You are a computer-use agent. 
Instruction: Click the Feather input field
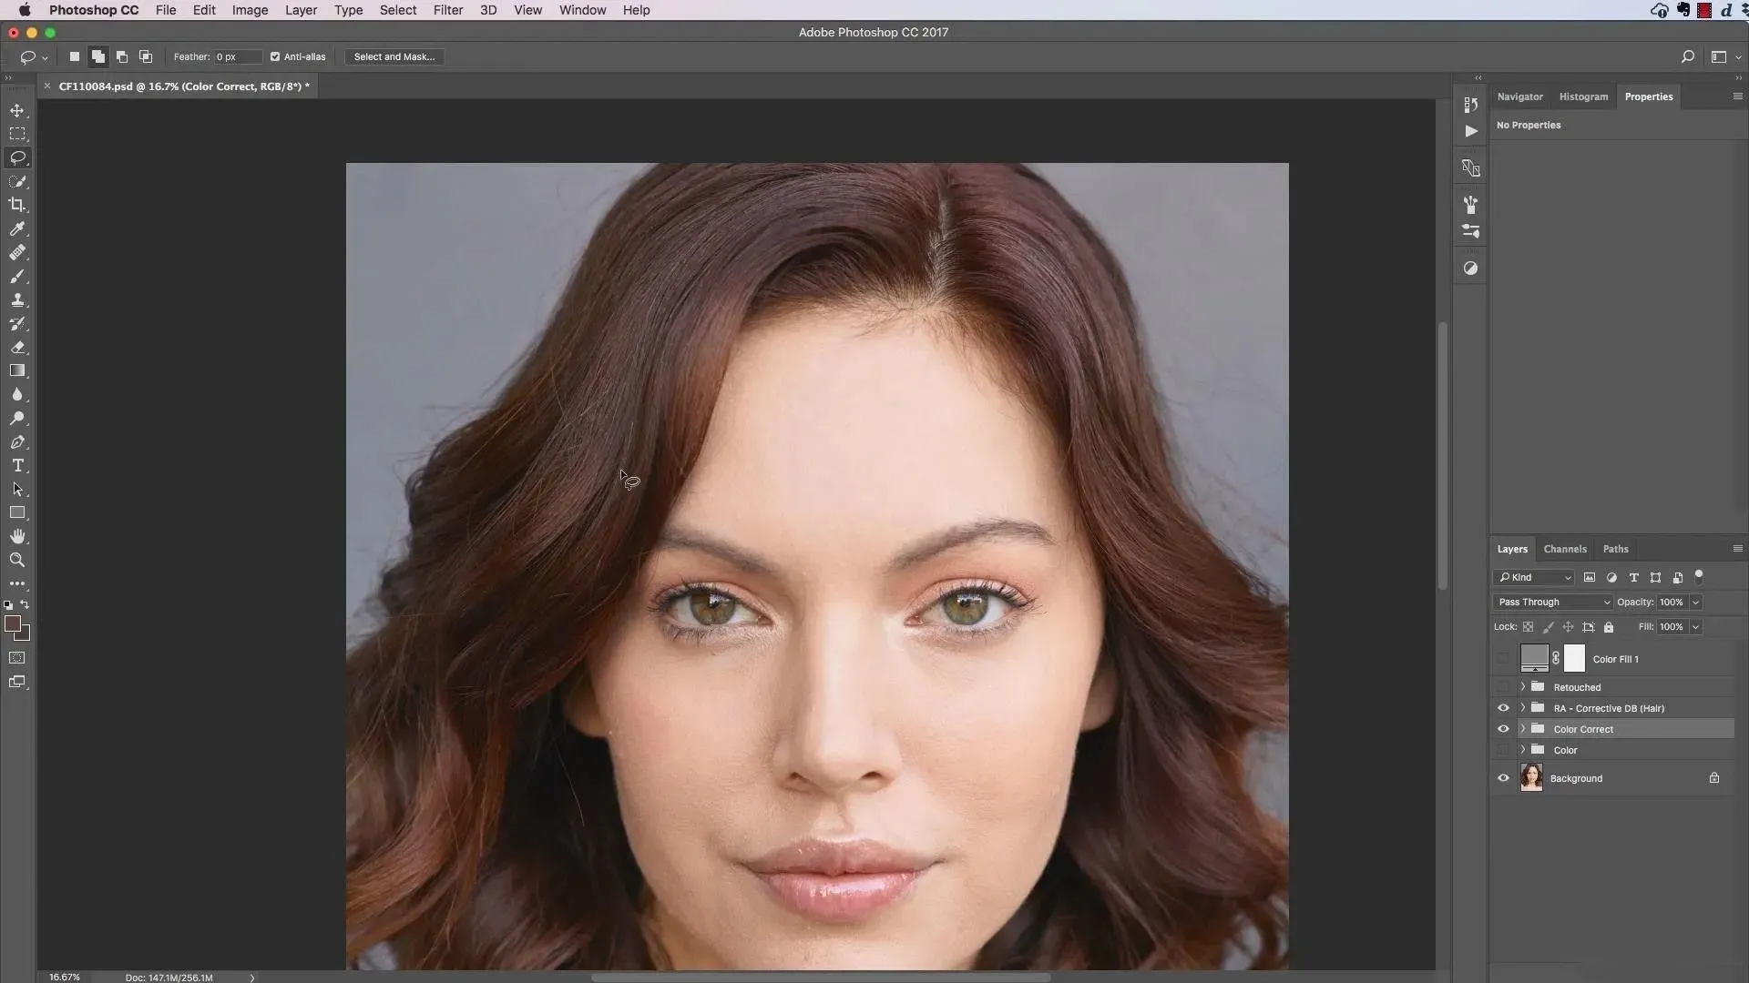pos(237,56)
